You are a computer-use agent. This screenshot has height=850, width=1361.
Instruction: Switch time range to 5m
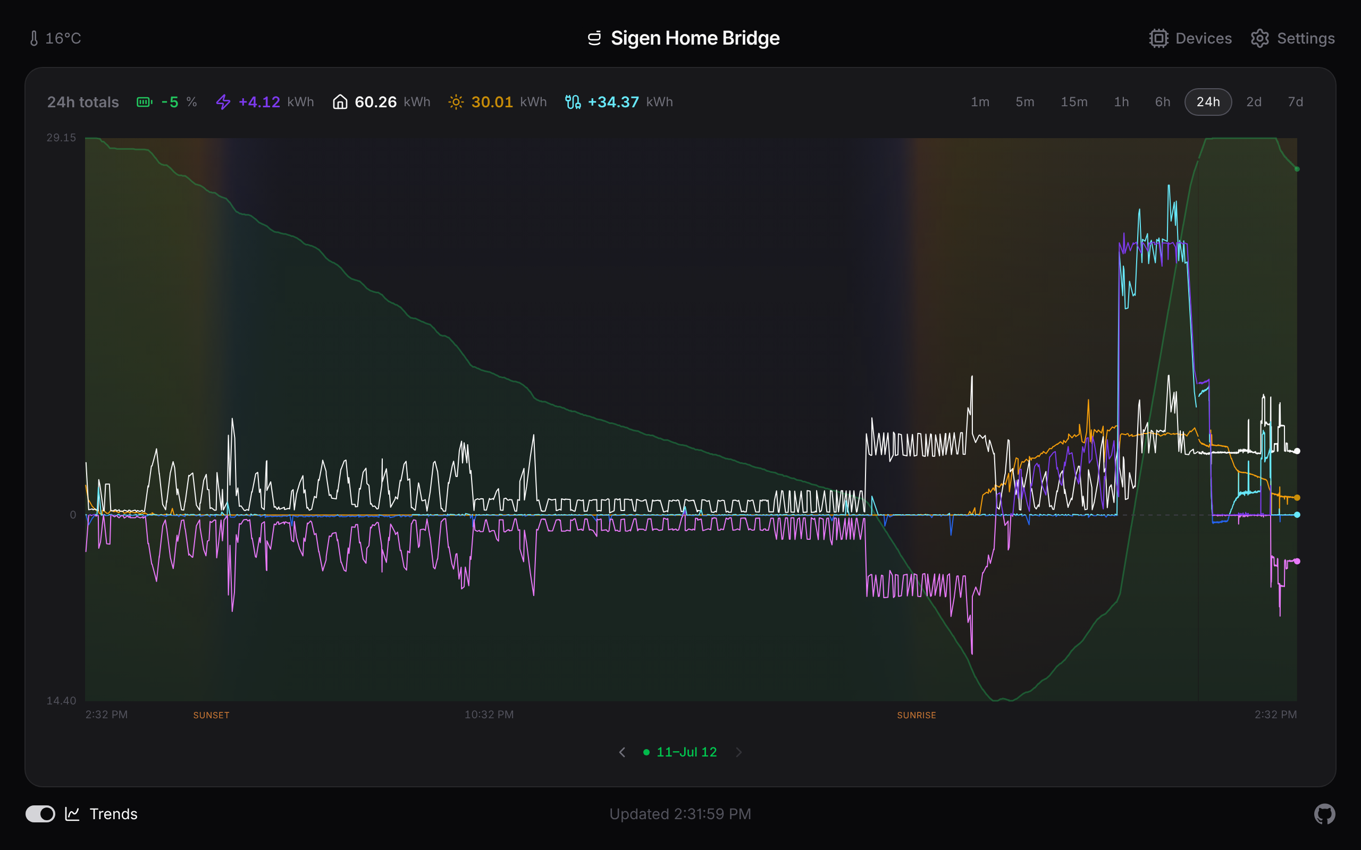(x=1024, y=102)
